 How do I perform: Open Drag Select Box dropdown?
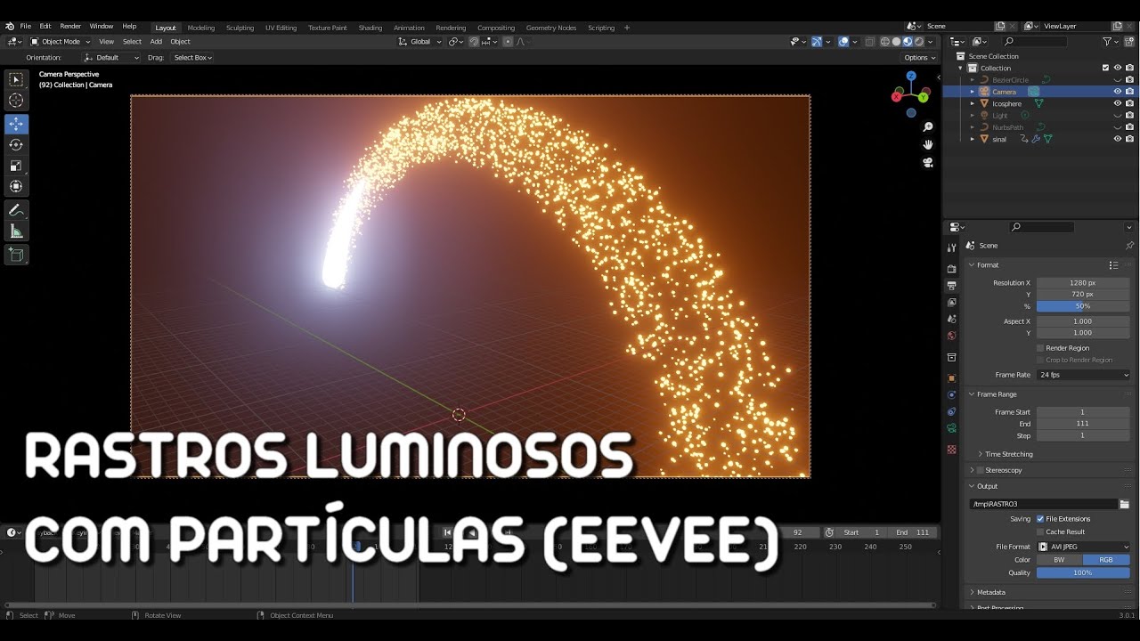pos(192,58)
